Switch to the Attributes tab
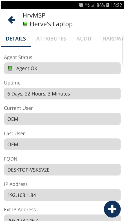The height and width of the screenshot is (222, 125). pyautogui.click(x=51, y=39)
